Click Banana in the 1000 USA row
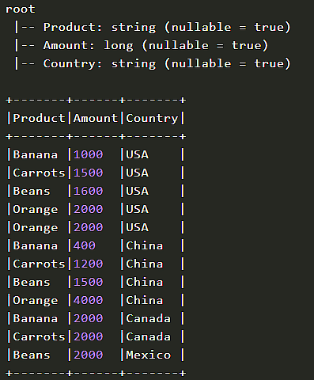Screen dimensions: 314x380 pos(36,154)
